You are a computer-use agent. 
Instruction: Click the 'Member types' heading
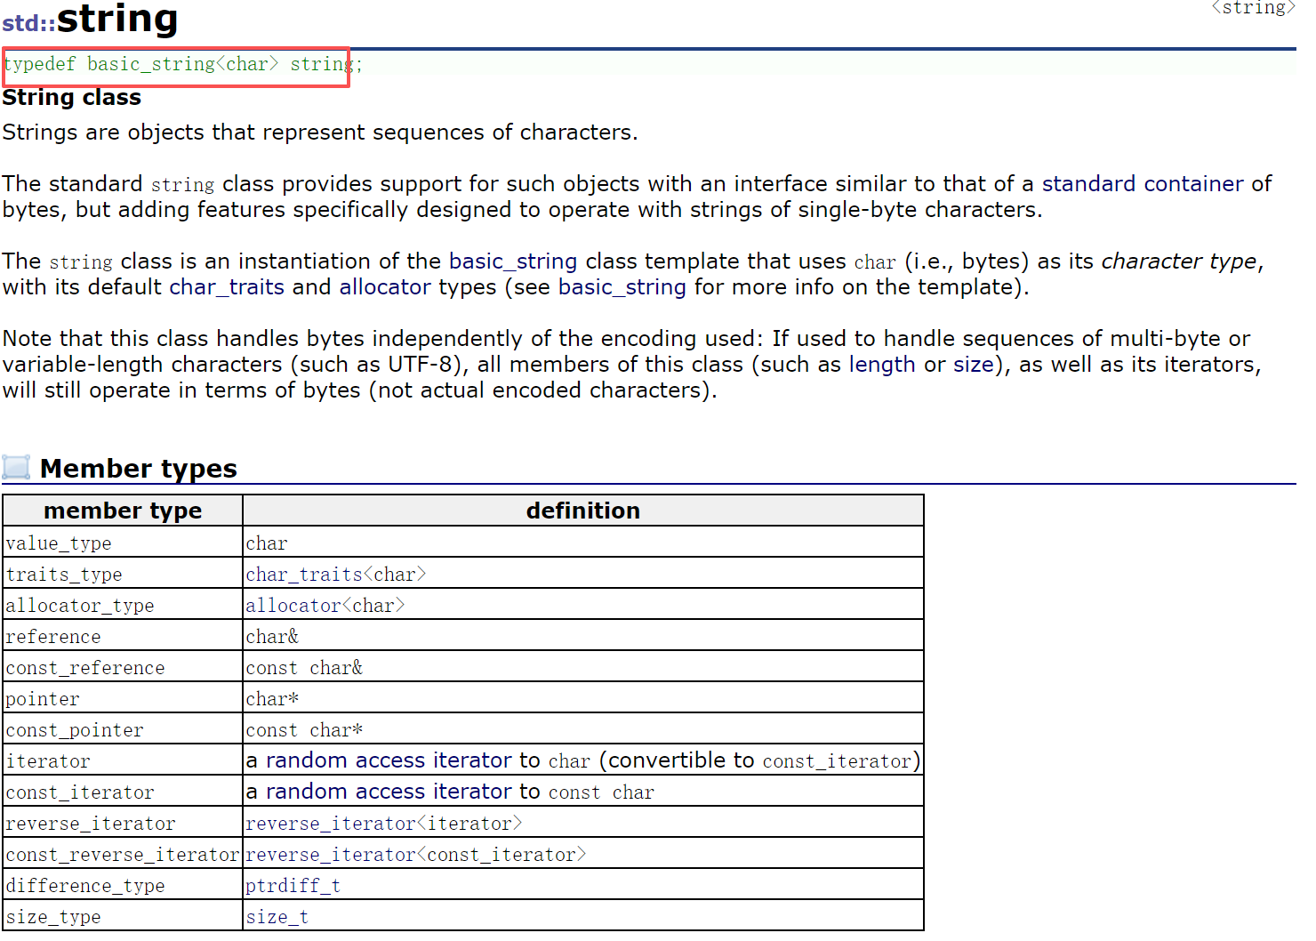(139, 469)
